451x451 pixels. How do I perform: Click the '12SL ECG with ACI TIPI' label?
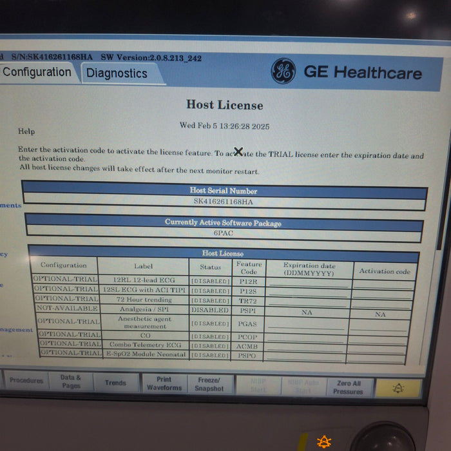[x=144, y=290]
